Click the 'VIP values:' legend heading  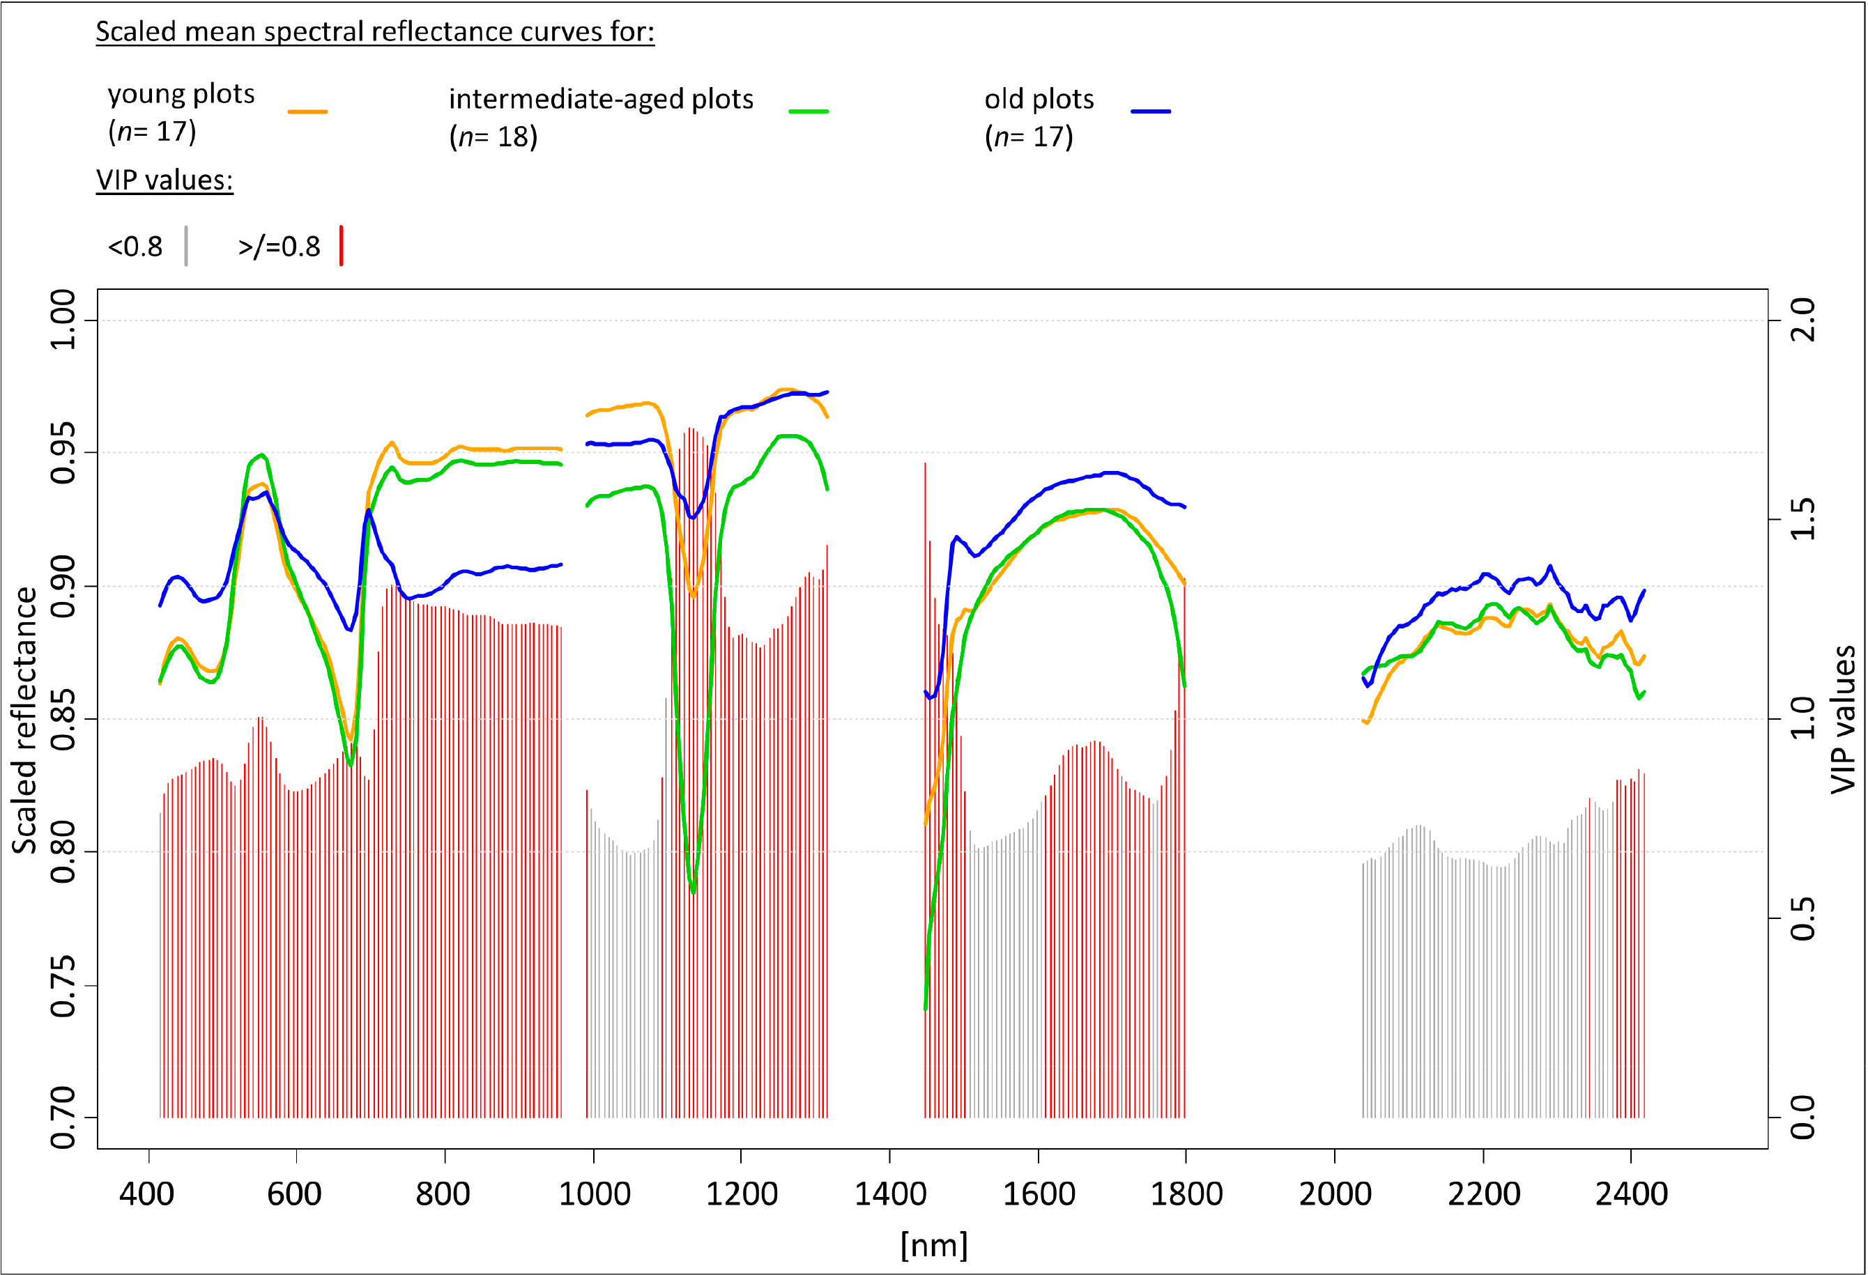click(x=164, y=180)
